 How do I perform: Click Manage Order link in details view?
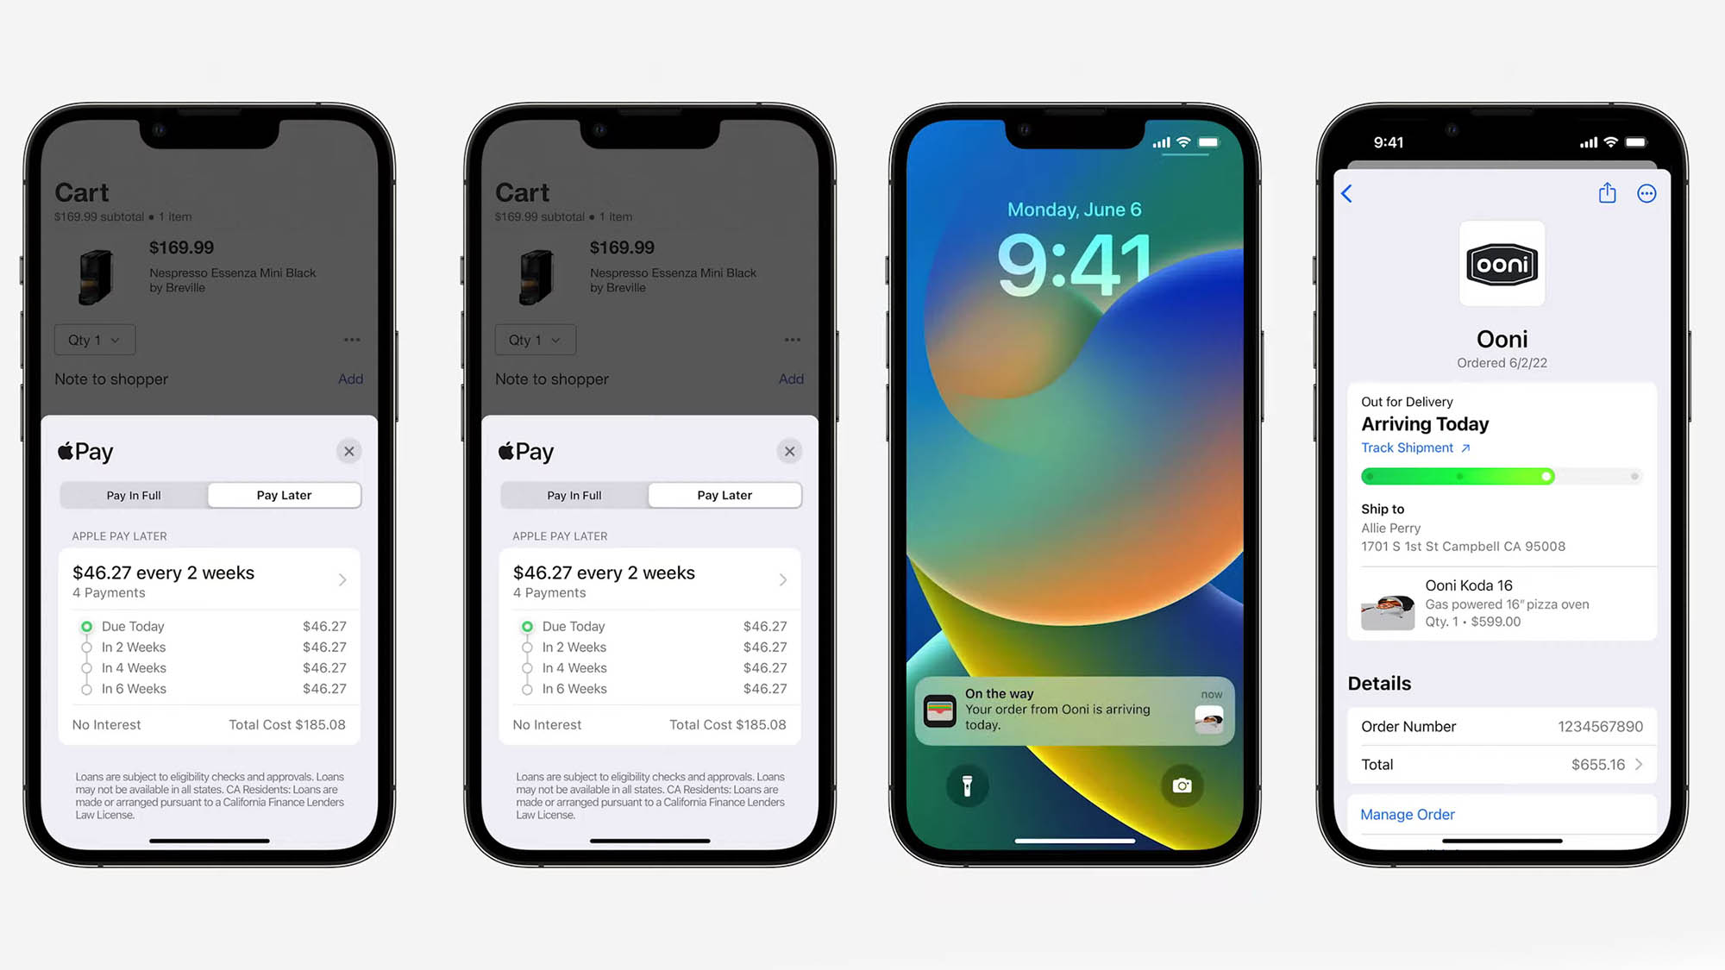click(x=1408, y=814)
